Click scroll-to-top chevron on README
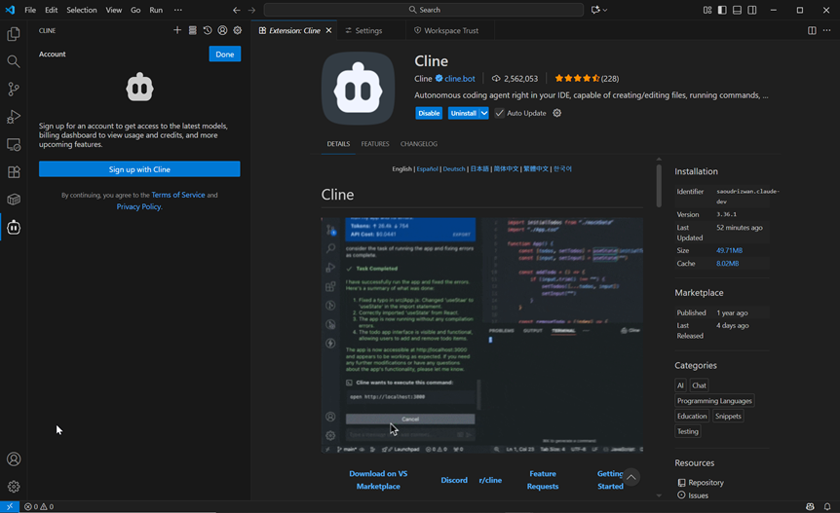The image size is (840, 513). [x=631, y=477]
